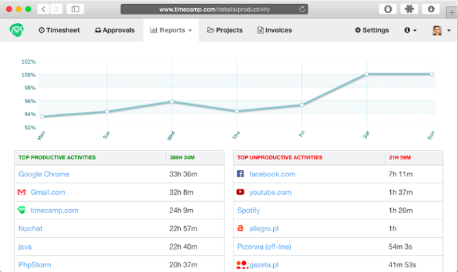Click the 33h 36m Google Chrome time
The height and width of the screenshot is (272, 458).
(183, 174)
